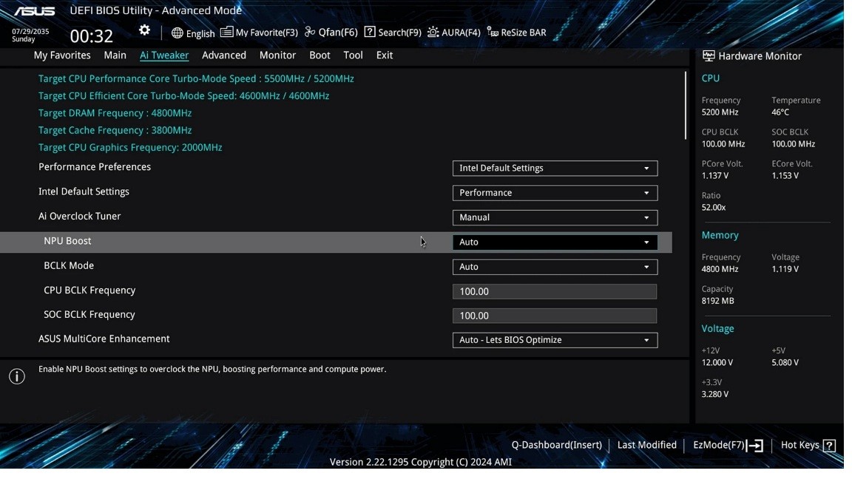
Task: Go to the Boot tab
Action: (x=319, y=55)
